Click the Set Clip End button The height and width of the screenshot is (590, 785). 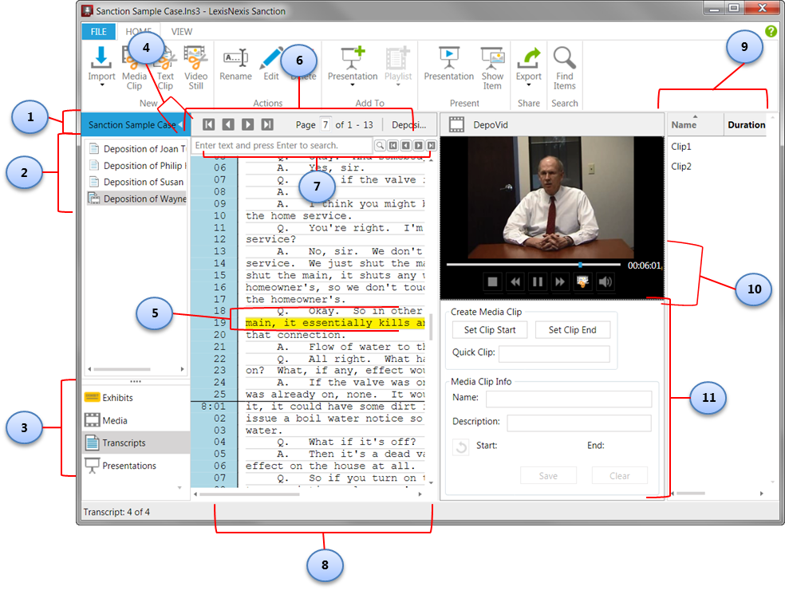click(x=572, y=330)
